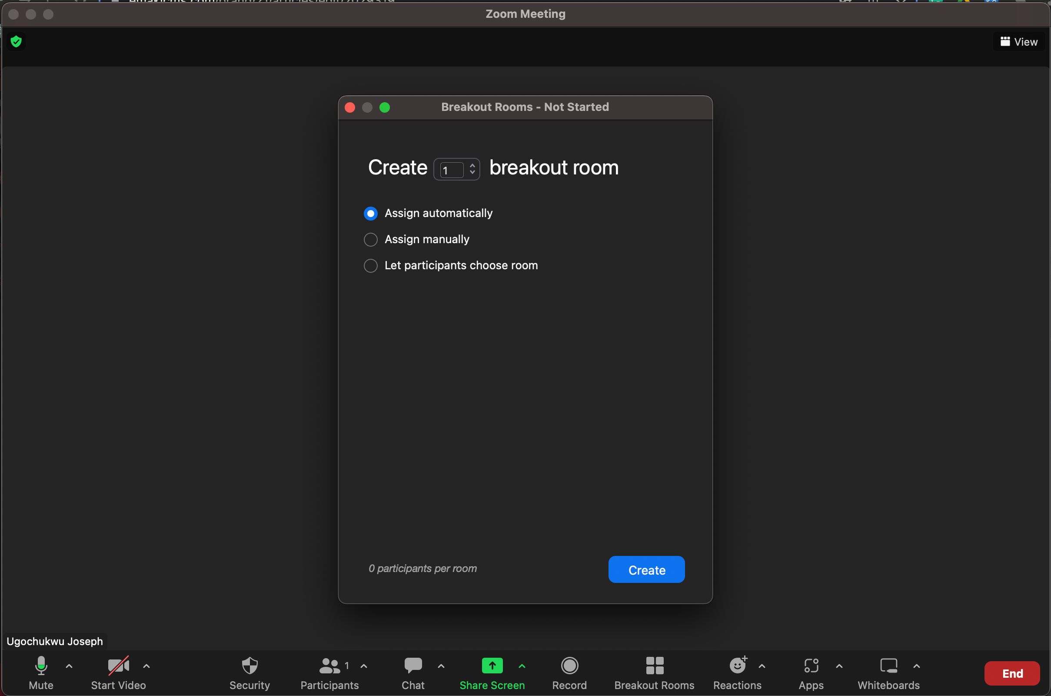Increase the breakout room count stepper
This screenshot has width=1051, height=696.
(x=472, y=165)
